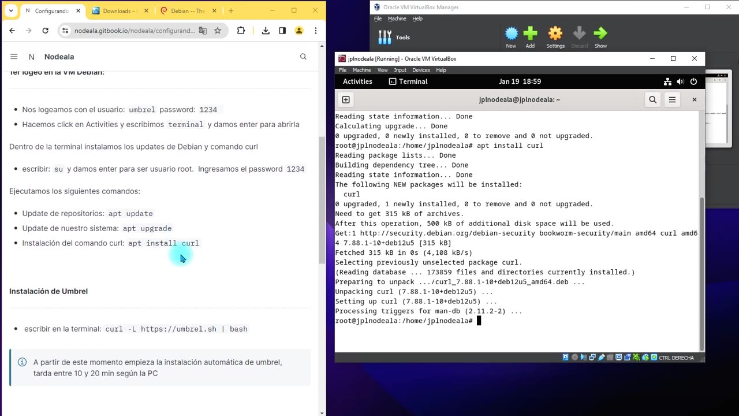739x416 pixels.
Task: Open a new browser tab
Action: point(231,11)
